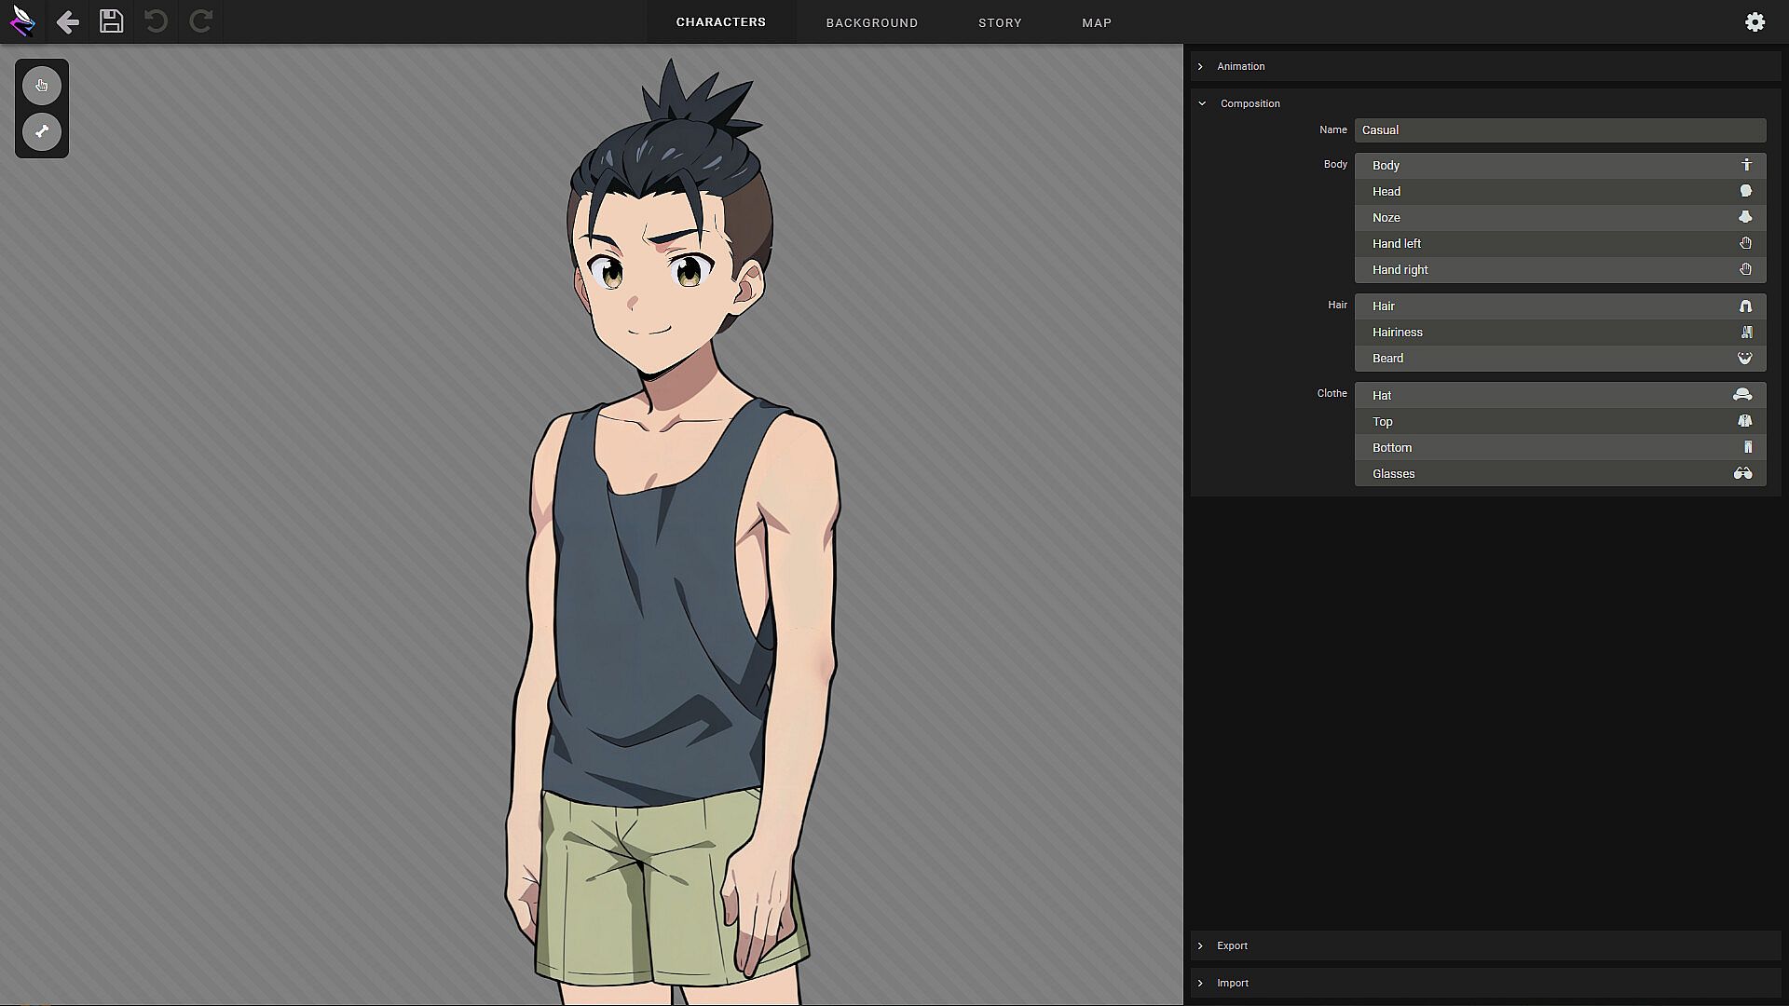Click the undo arrow icon

(156, 21)
